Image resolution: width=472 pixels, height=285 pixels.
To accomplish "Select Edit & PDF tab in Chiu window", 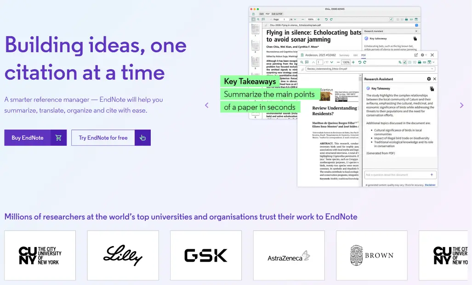I will coord(277,14).
